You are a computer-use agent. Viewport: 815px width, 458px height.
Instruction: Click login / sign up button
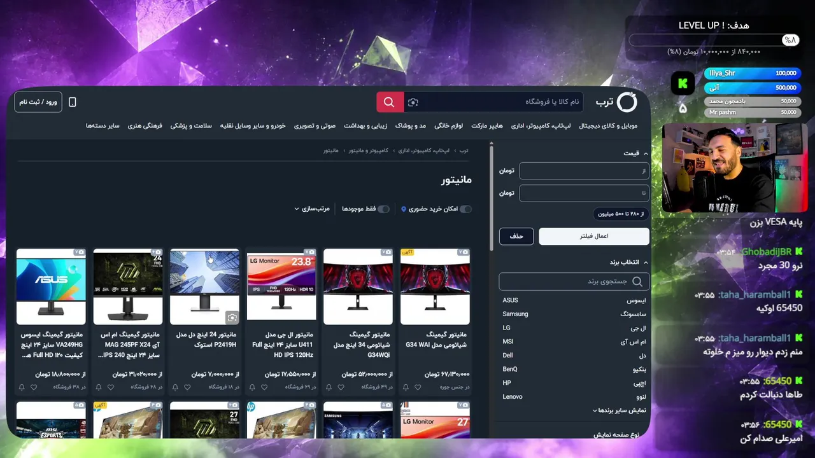click(x=38, y=102)
